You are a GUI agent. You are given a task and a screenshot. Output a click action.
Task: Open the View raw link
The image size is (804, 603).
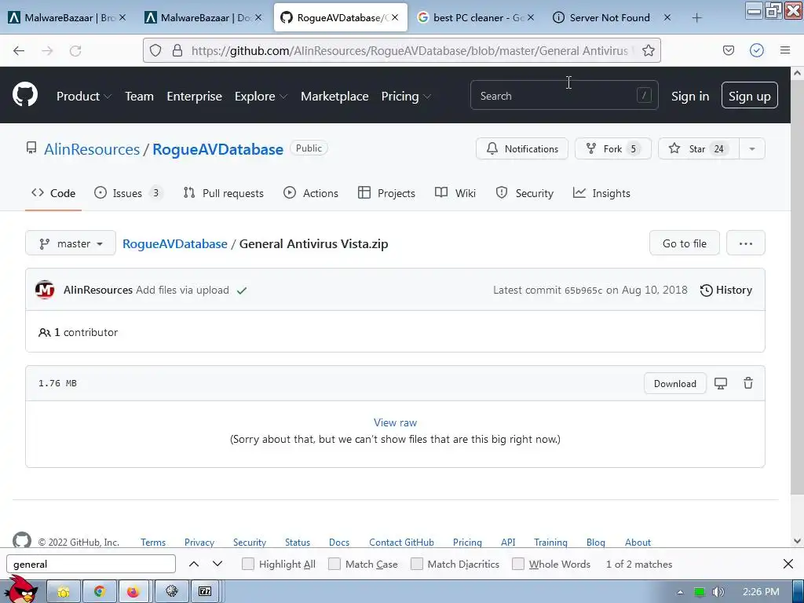(396, 422)
